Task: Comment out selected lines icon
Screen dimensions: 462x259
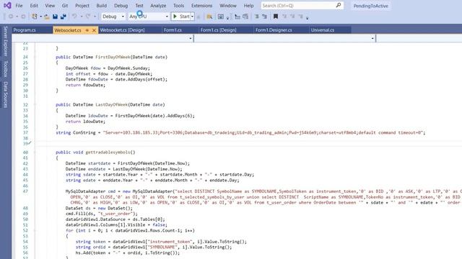Action: [257, 17]
